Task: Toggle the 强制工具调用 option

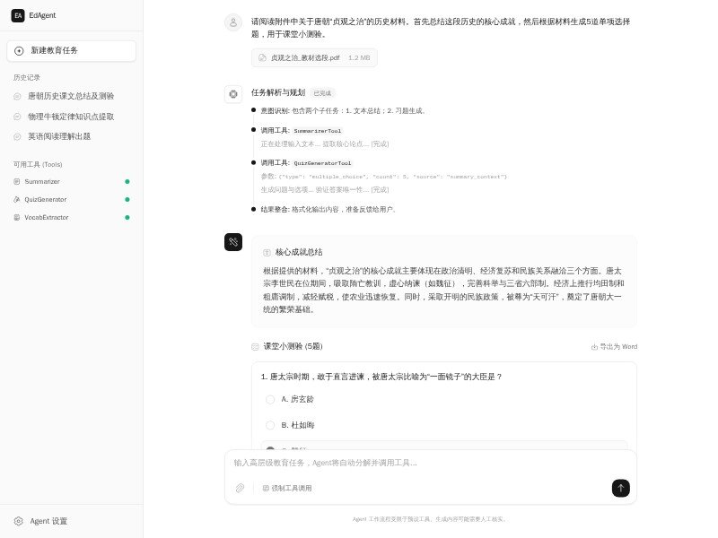Action: 287,488
